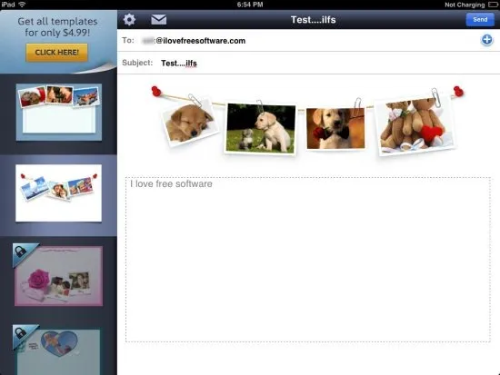Viewport: 500px width, 375px height.
Task: Select the locked pink rose template
Action: click(x=59, y=276)
